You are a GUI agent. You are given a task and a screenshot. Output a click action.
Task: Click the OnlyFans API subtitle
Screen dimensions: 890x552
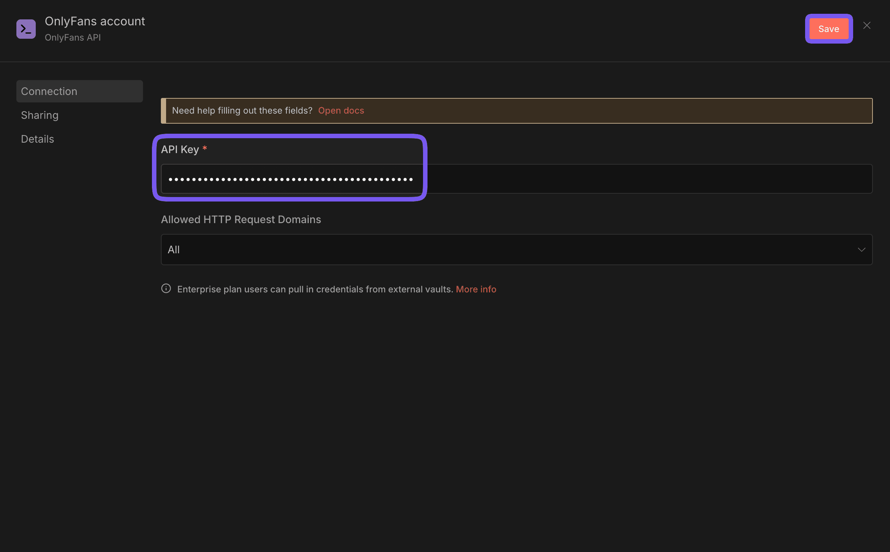point(73,38)
